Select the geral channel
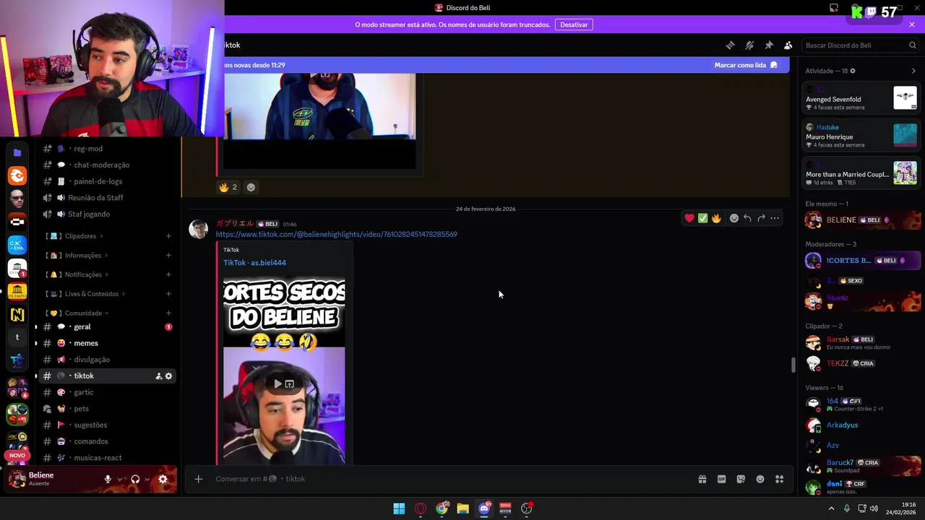The height and width of the screenshot is (520, 925). [x=106, y=327]
